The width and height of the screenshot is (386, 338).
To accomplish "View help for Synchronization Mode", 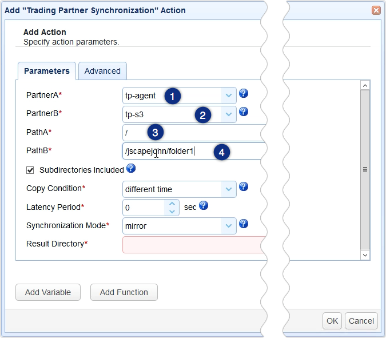I will (x=243, y=224).
